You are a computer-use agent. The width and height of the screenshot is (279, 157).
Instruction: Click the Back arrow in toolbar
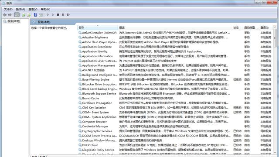[5, 15]
